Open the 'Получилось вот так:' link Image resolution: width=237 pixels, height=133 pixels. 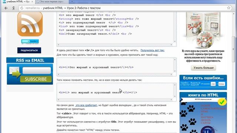[x=153, y=50]
